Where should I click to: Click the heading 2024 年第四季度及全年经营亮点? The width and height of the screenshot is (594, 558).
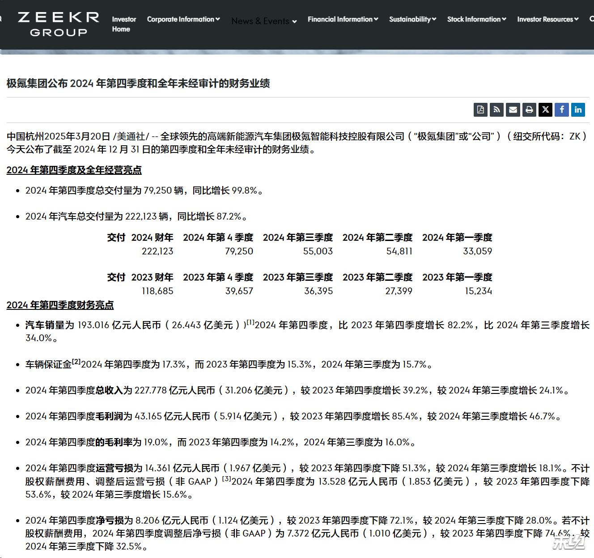click(74, 170)
